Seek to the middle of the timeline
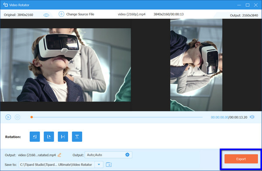 [x=117, y=117]
